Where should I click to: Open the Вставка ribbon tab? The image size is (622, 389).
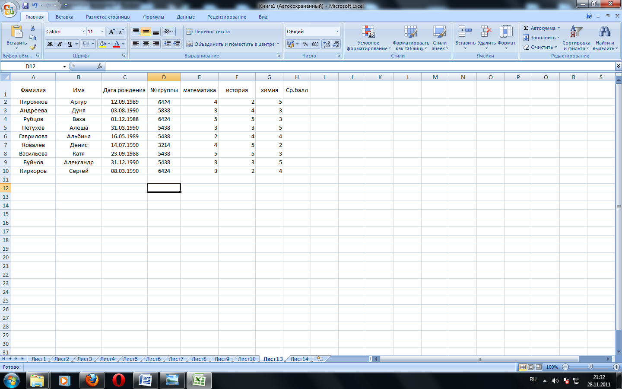64,17
